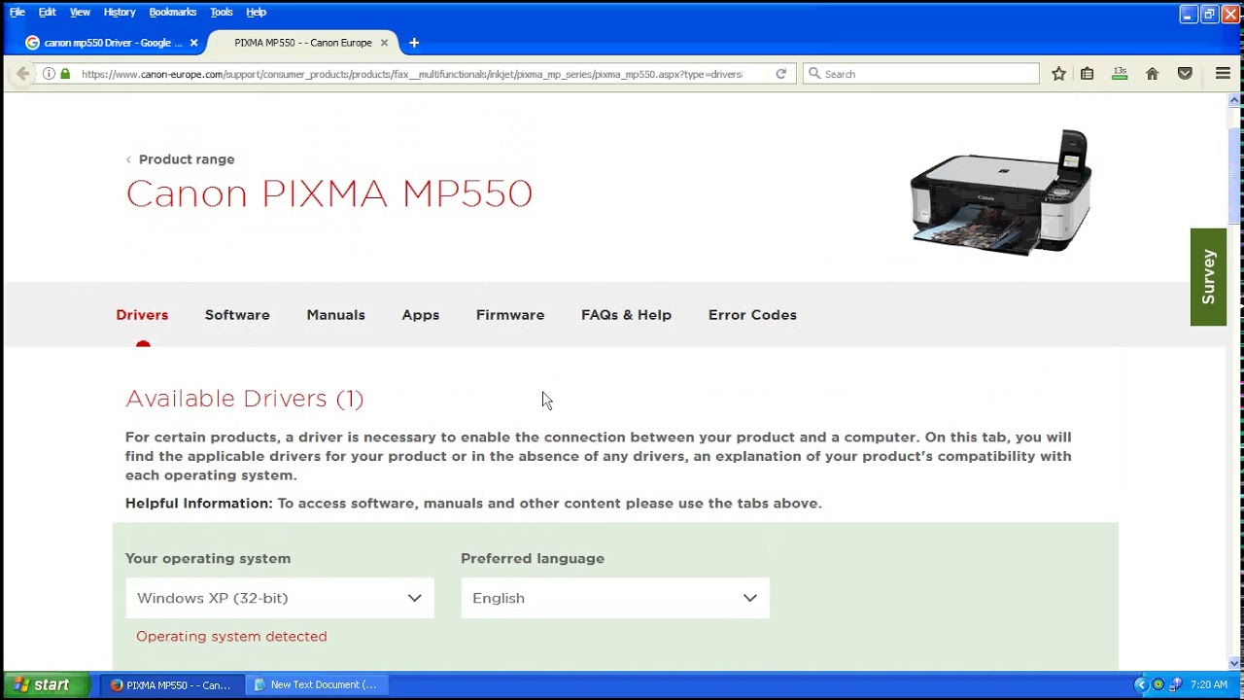The width and height of the screenshot is (1244, 700).
Task: Bookmark this page with the star icon
Action: (1058, 74)
